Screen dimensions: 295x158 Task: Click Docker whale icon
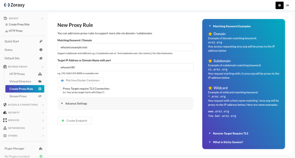tap(63, 80)
